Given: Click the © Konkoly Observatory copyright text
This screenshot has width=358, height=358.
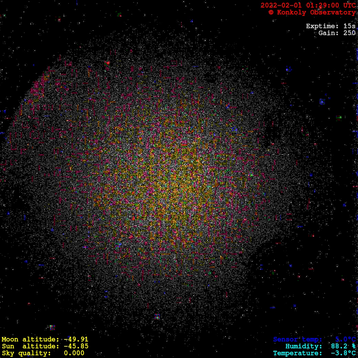Looking at the screenshot, I should (312, 12).
